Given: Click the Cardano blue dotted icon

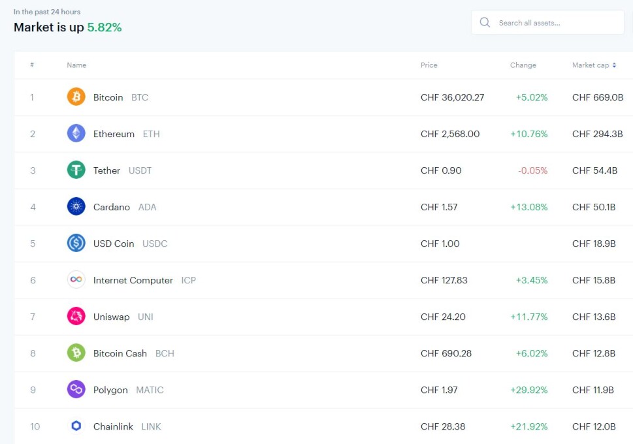Looking at the screenshot, I should tap(76, 206).
